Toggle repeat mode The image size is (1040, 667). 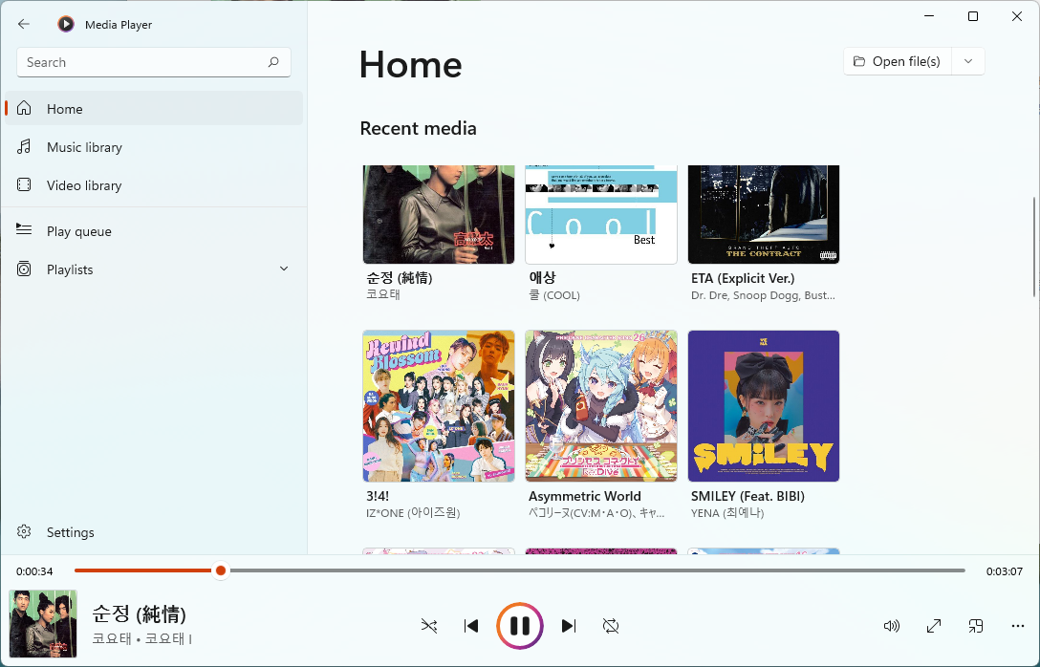tap(611, 626)
